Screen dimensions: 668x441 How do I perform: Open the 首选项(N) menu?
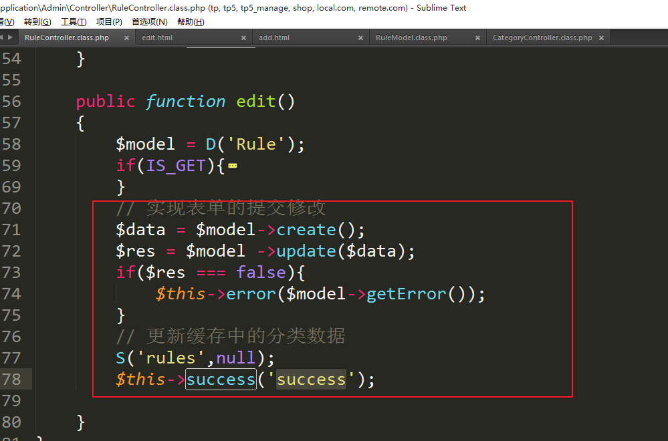point(150,22)
